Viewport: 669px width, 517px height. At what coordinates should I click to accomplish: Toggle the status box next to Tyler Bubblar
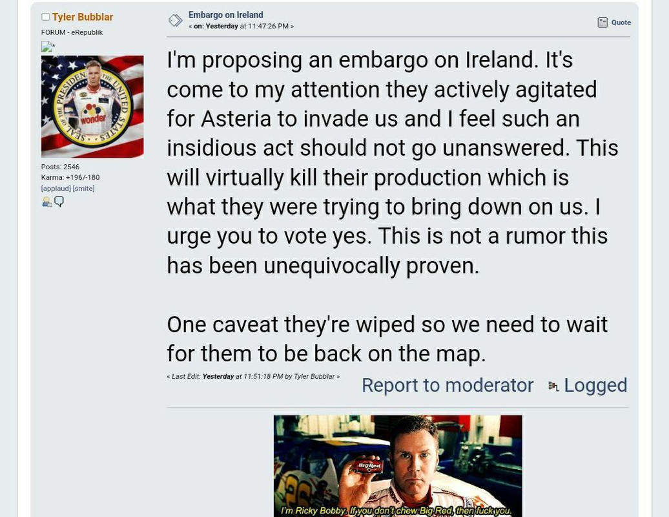45,17
